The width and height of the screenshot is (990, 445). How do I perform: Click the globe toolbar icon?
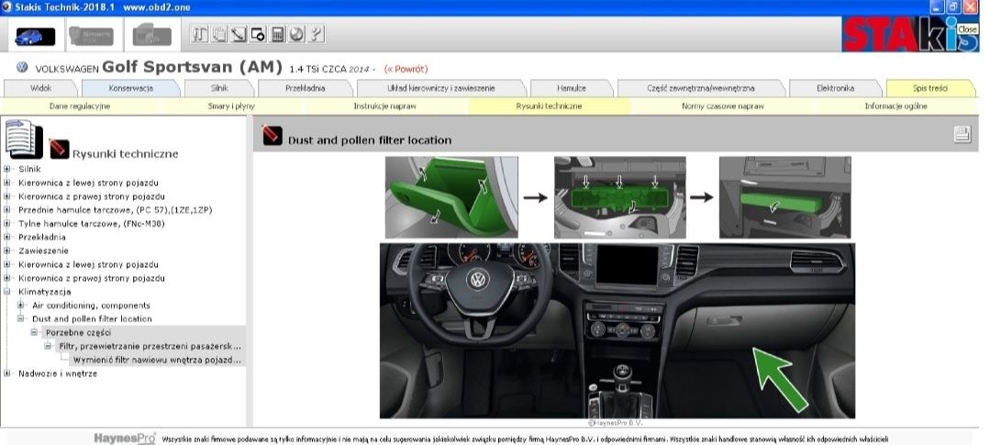(x=296, y=35)
